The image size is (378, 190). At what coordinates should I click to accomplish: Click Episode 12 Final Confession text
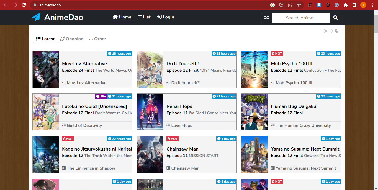306,70
